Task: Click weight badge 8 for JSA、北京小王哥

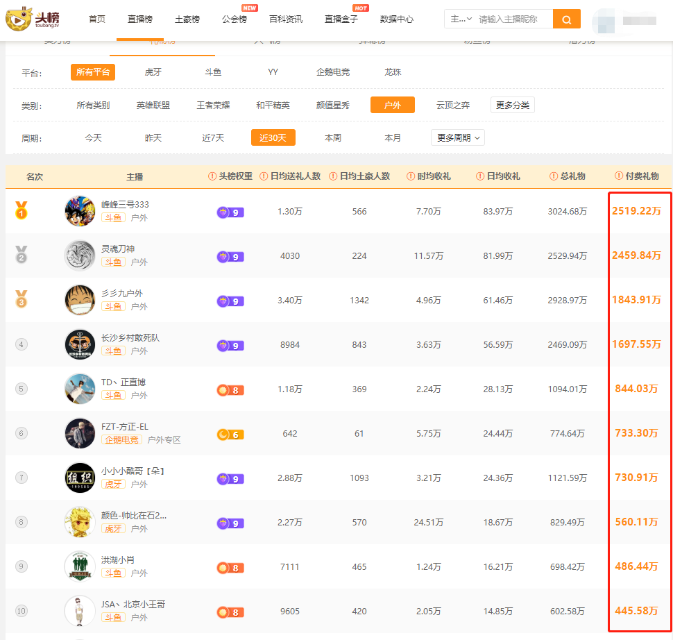Action: (x=230, y=612)
